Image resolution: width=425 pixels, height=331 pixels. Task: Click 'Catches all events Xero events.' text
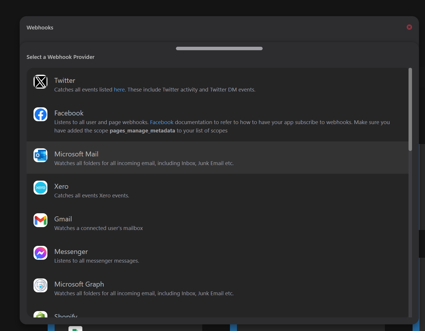click(x=92, y=196)
